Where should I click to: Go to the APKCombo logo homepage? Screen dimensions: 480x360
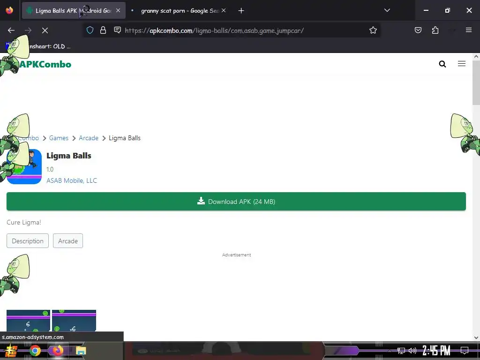click(45, 64)
